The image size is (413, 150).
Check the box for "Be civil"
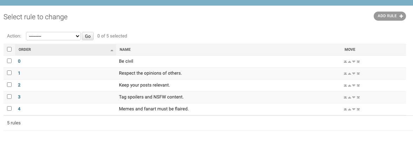pyautogui.click(x=9, y=61)
